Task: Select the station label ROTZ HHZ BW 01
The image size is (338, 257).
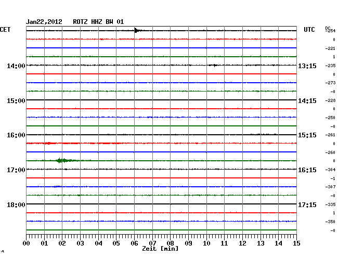Action: [x=98, y=22]
